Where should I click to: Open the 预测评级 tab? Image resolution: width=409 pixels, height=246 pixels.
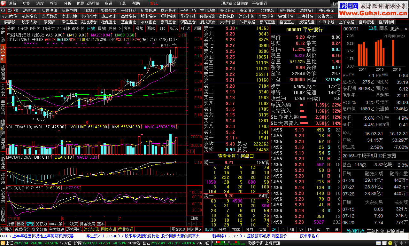pyautogui.click(x=355, y=230)
